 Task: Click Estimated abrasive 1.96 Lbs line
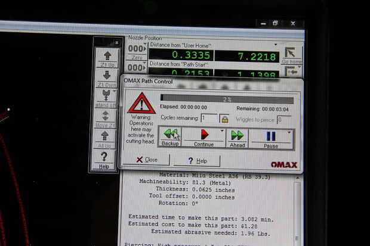tap(211, 233)
